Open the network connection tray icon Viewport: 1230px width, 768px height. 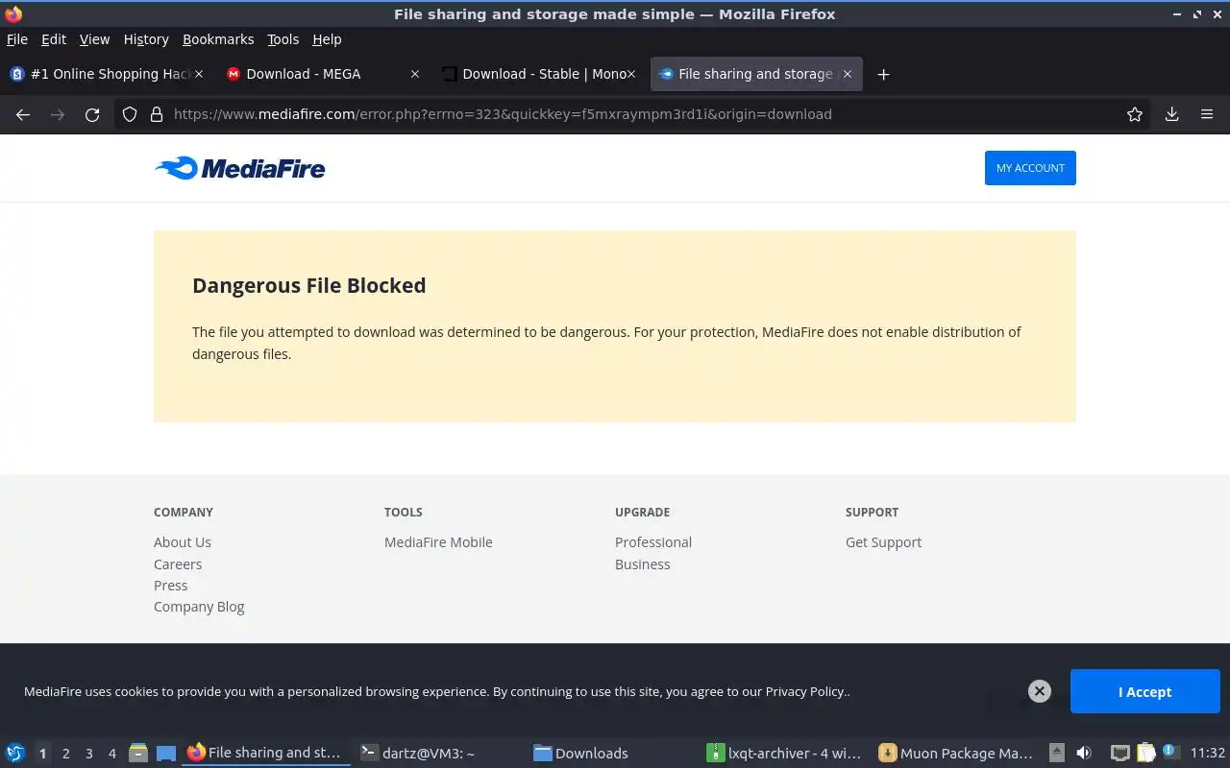(1119, 753)
